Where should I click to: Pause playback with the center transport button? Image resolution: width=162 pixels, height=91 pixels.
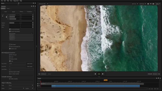coord(99,74)
